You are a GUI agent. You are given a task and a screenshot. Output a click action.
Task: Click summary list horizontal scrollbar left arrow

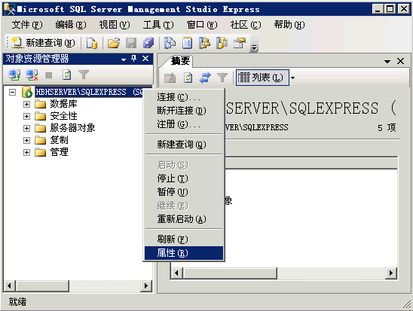(176, 273)
